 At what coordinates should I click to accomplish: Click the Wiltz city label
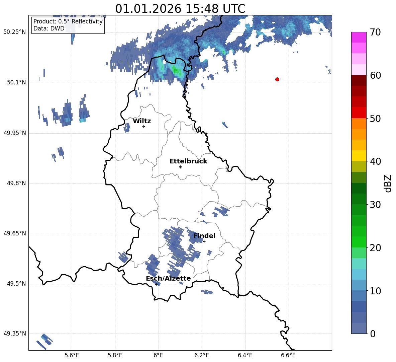[142, 121]
